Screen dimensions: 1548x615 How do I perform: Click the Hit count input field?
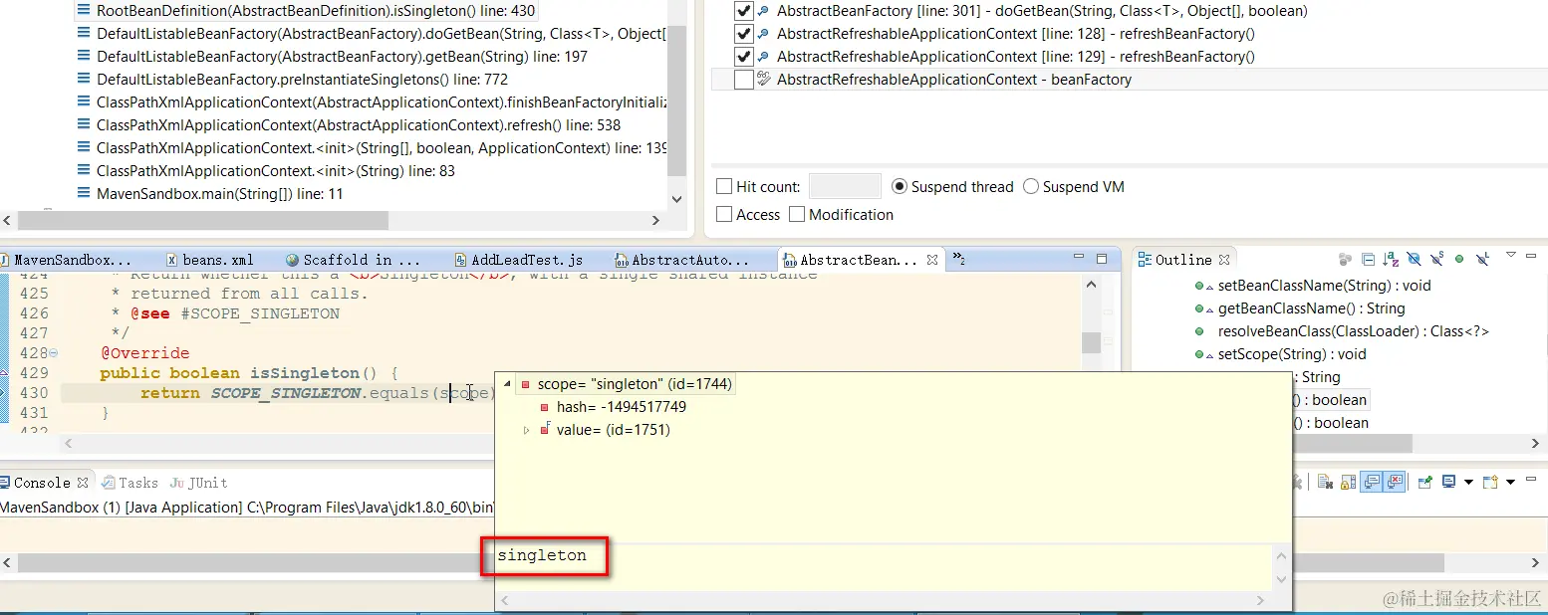[845, 186]
